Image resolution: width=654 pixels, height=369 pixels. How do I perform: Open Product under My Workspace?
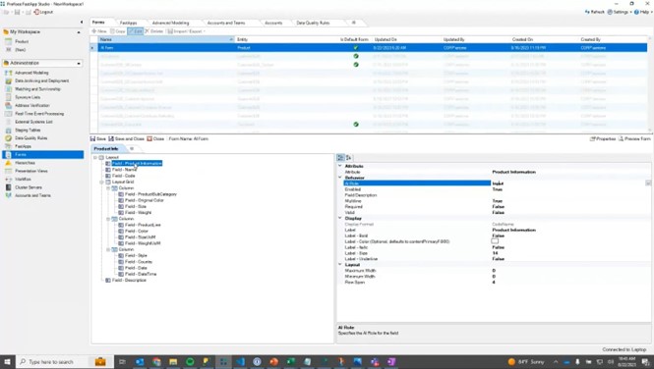(22, 41)
